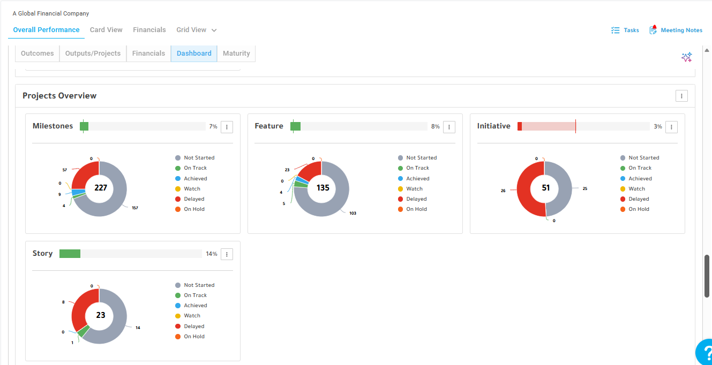Toggle Achieved legend in Story chart
This screenshot has height=365, width=712.
coord(191,306)
